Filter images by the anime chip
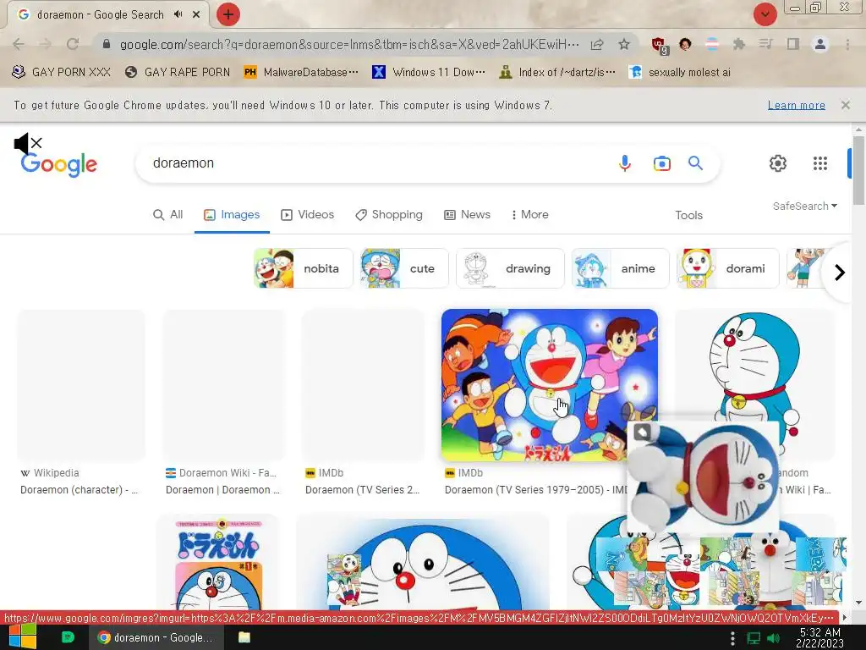The width and height of the screenshot is (866, 650). pos(621,268)
